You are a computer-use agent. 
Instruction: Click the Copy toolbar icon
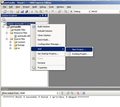click(x=36, y=12)
